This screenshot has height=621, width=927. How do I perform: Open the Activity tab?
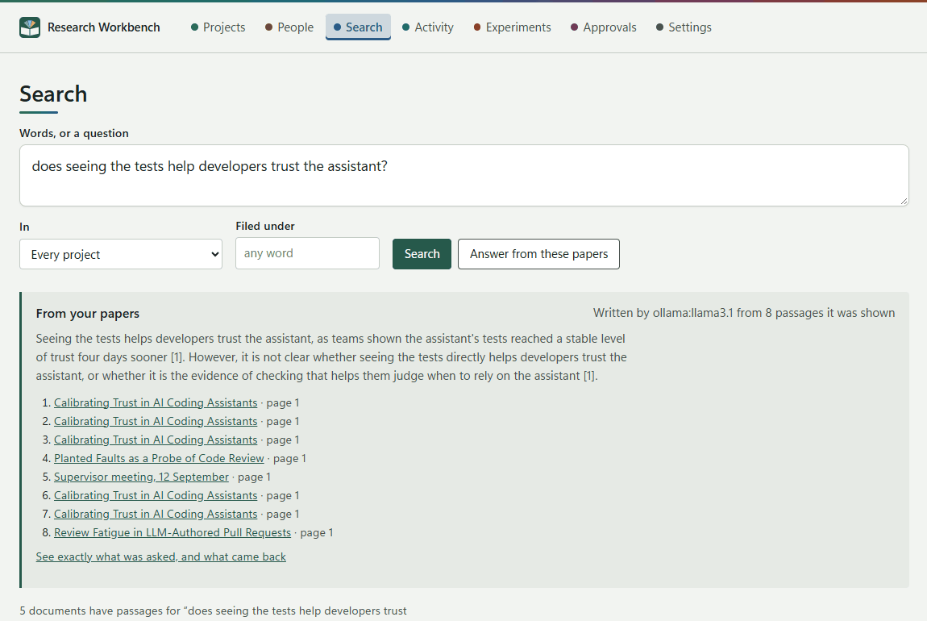tap(428, 27)
